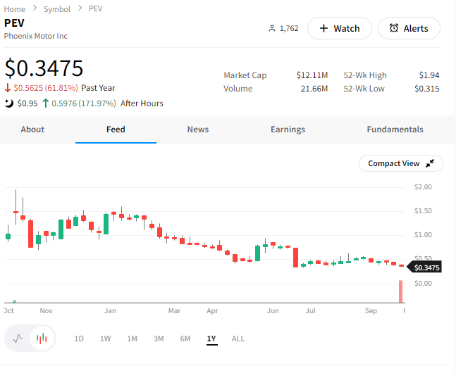Click the Phoenix Motor Inc company name
This screenshot has width=456, height=373.
coord(36,36)
